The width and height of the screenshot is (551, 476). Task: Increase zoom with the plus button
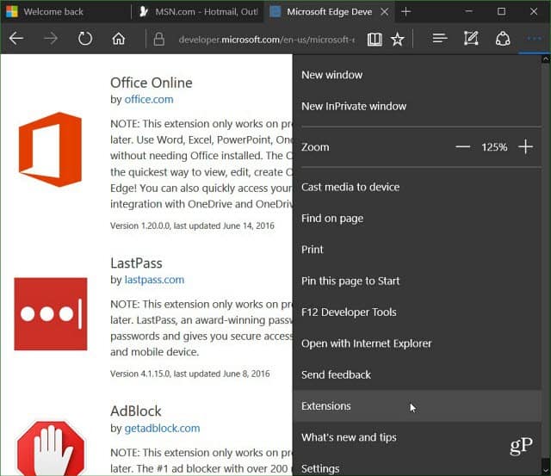525,146
